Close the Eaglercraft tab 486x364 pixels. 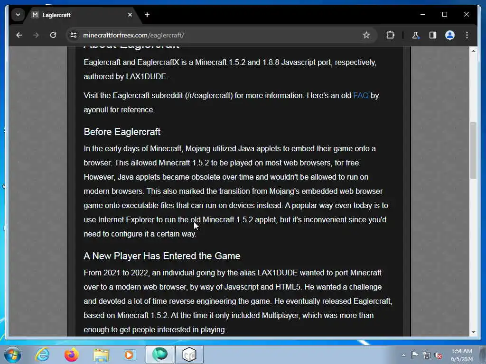tap(130, 15)
